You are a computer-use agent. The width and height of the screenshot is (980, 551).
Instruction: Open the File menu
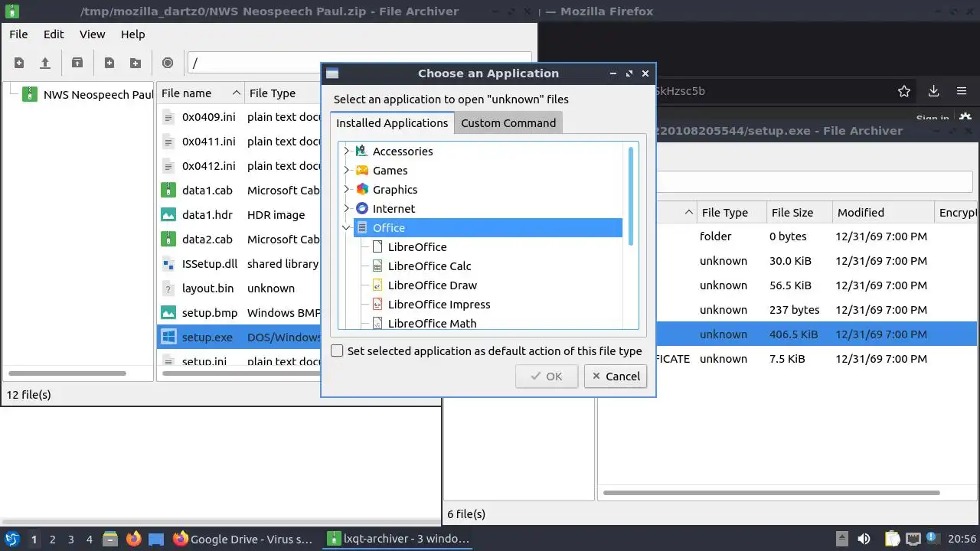tap(18, 34)
